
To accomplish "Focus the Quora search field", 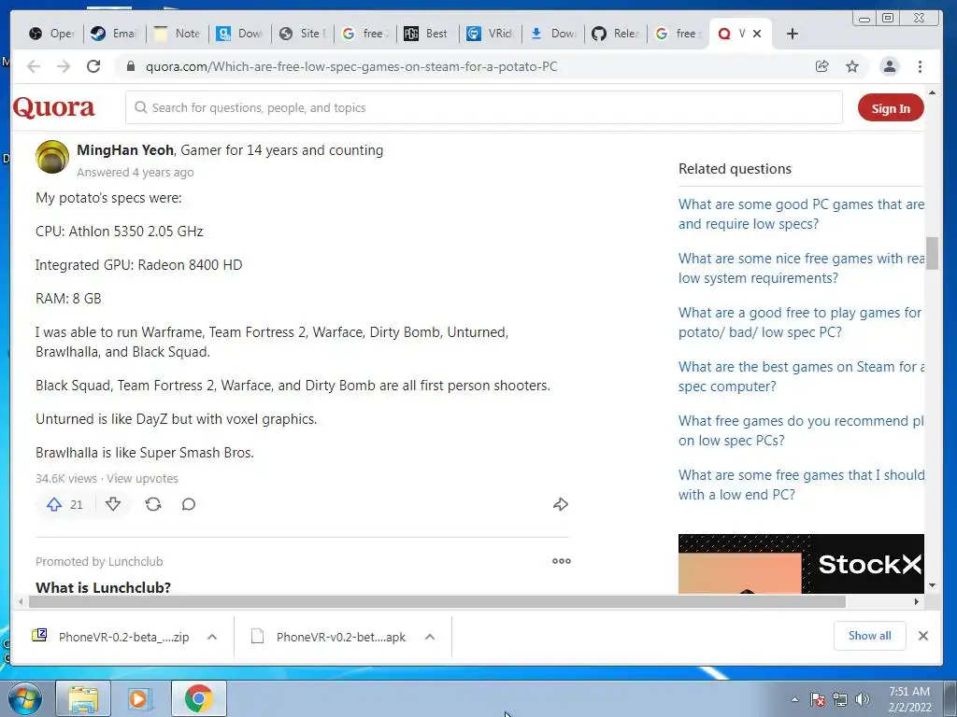I will click(483, 107).
